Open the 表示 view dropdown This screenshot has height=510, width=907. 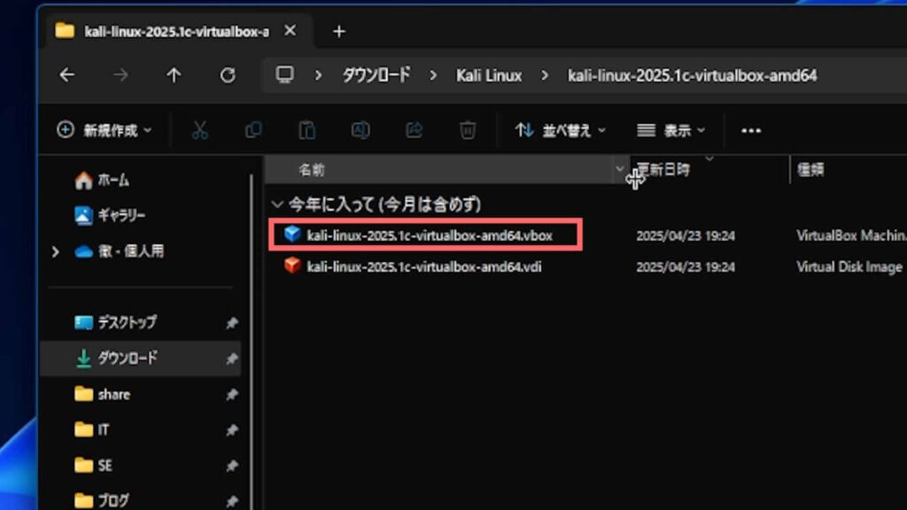click(671, 130)
